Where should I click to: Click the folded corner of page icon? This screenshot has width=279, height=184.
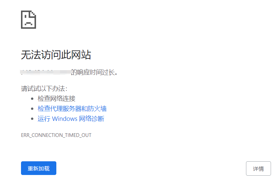point(33,14)
